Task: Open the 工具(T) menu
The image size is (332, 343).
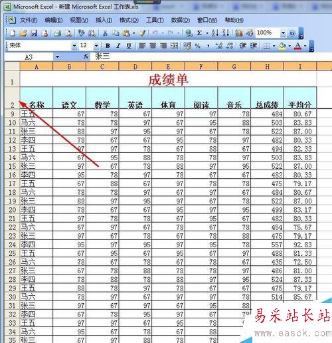Action: click(155, 21)
